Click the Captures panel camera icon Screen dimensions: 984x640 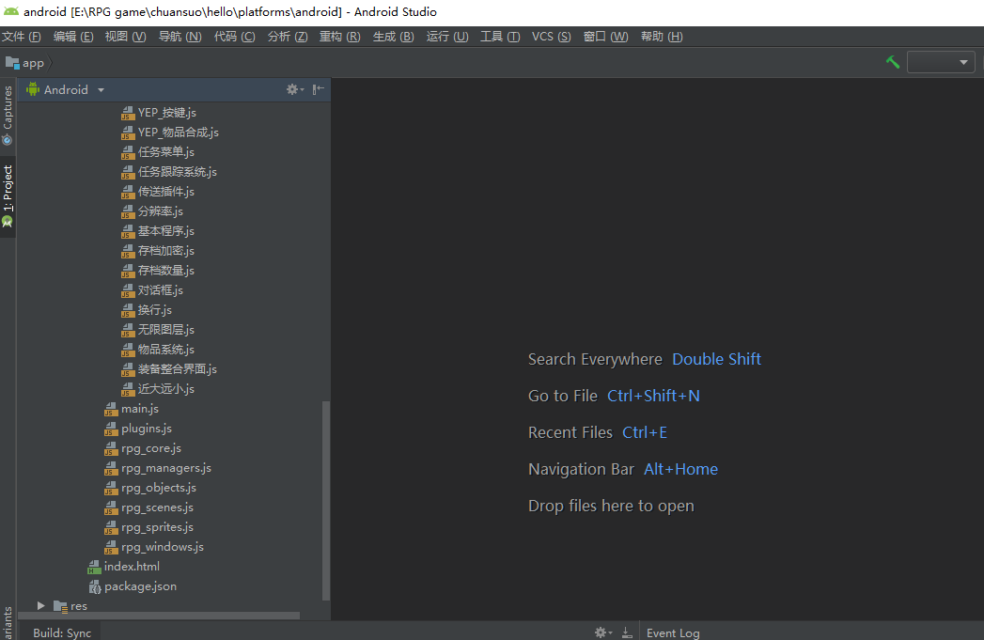click(x=7, y=140)
